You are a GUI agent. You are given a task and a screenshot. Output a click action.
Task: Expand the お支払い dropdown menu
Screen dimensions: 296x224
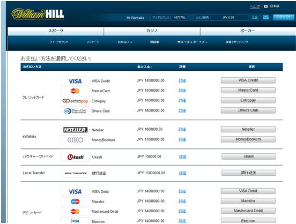click(x=125, y=42)
